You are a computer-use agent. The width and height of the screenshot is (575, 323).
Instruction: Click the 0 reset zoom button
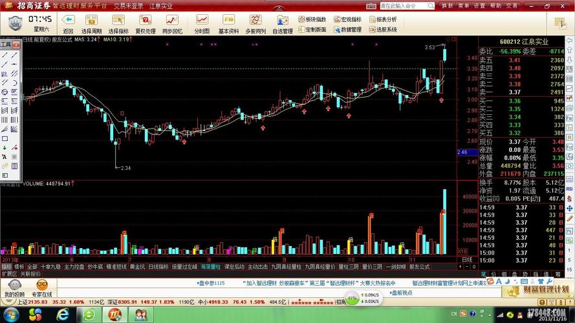pos(474,267)
